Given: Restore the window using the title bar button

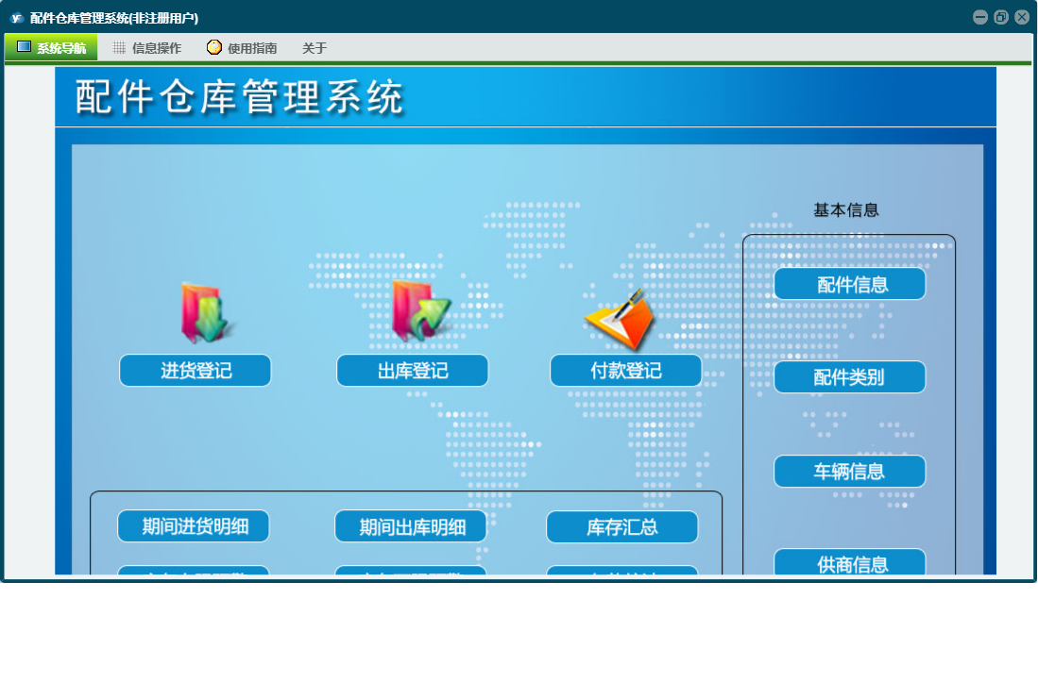Looking at the screenshot, I should [x=1000, y=17].
